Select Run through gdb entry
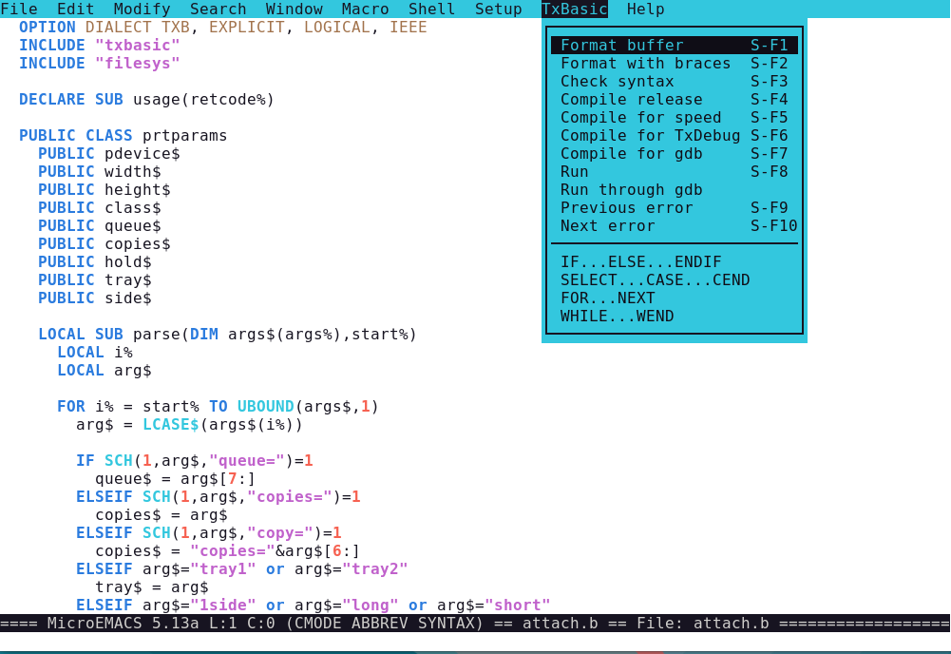The height and width of the screenshot is (654, 951). coord(674,190)
